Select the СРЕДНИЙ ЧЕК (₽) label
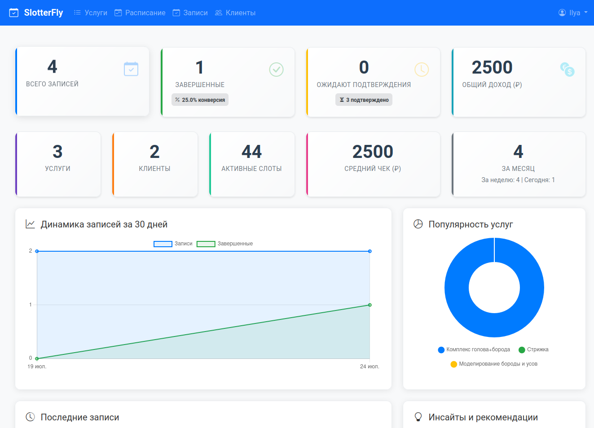Viewport: 594px width, 428px height. click(x=373, y=168)
